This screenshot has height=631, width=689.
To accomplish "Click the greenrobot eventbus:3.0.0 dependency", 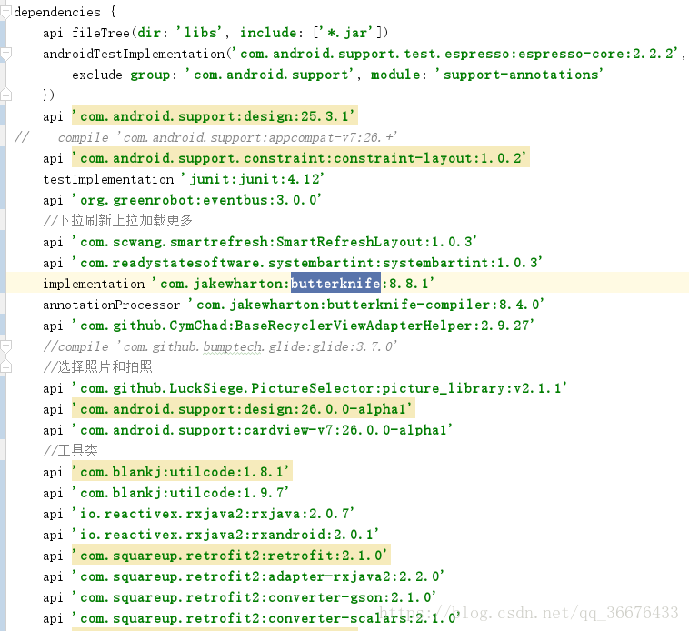I will tap(196, 200).
